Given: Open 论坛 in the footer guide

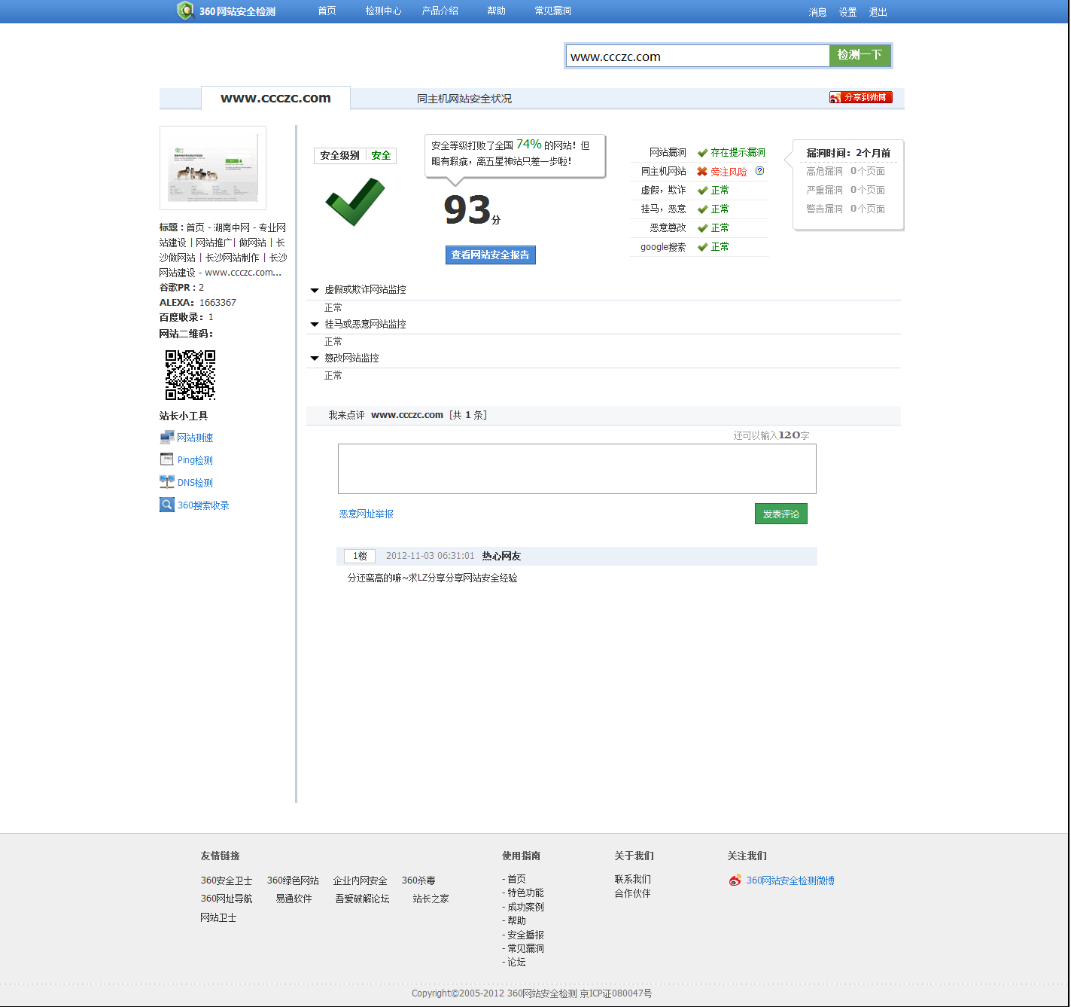Looking at the screenshot, I should pos(516,962).
